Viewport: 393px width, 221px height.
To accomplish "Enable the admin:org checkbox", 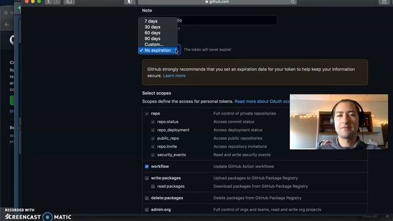I will [x=147, y=209].
